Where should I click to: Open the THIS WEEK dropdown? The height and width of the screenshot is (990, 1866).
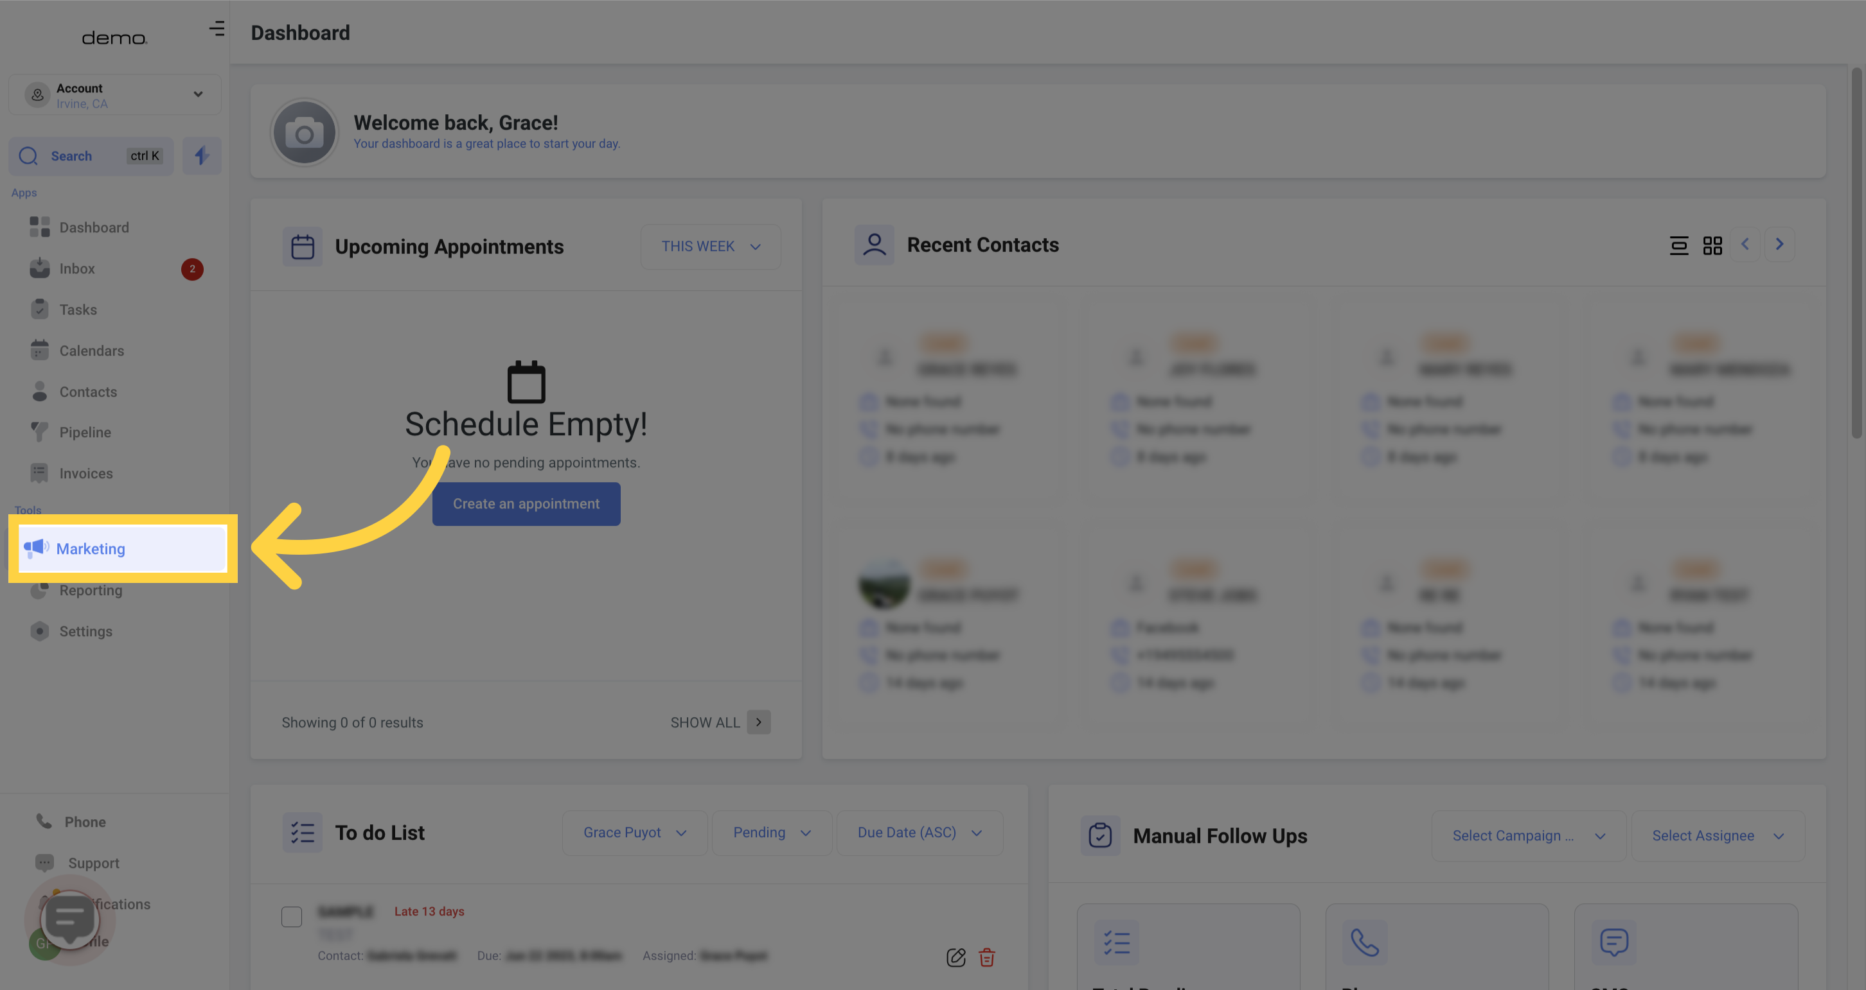[x=710, y=246]
